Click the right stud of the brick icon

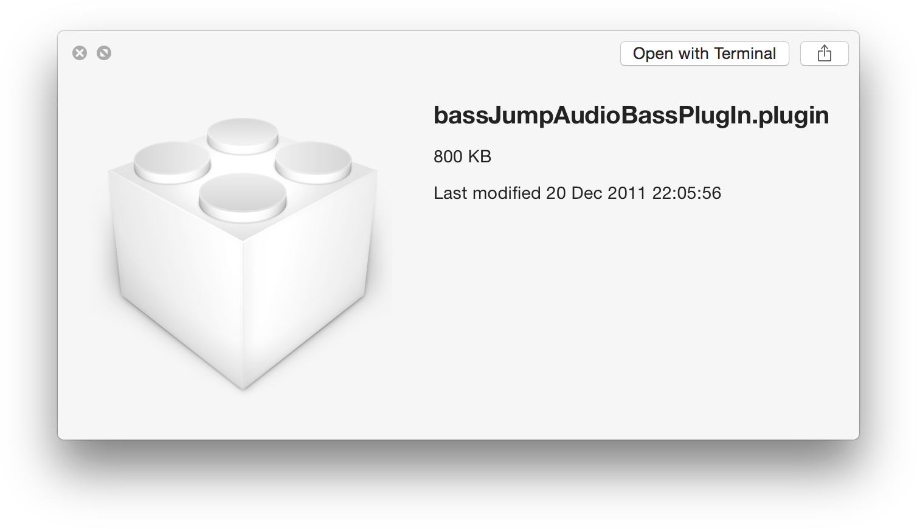pyautogui.click(x=313, y=162)
